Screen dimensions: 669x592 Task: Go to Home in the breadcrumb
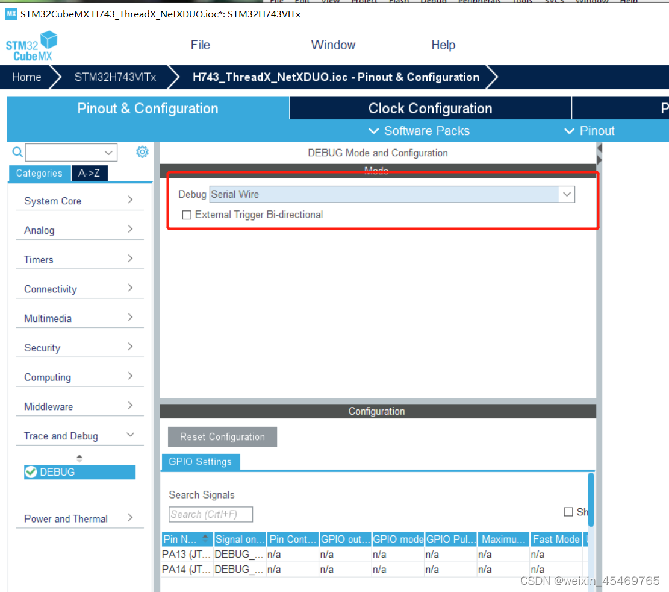tap(26, 77)
